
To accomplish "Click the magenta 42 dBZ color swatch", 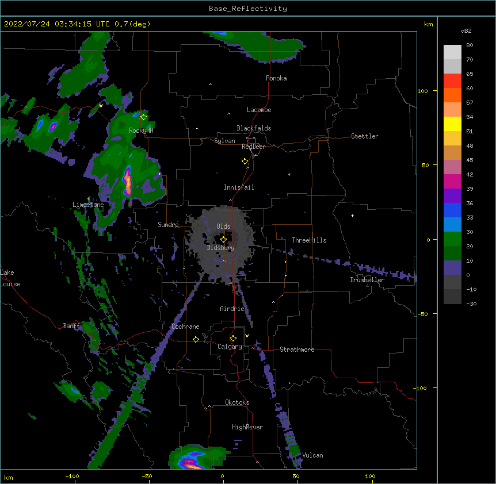I will pyautogui.click(x=452, y=181).
